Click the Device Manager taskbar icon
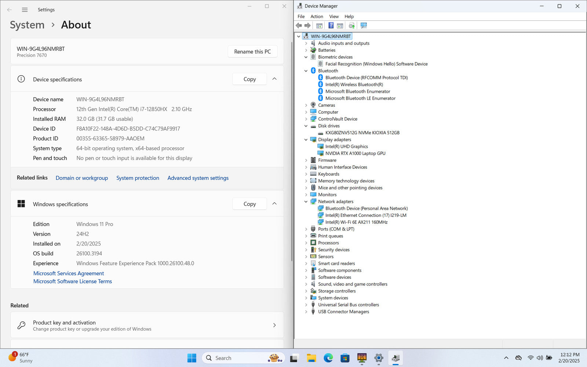The height and width of the screenshot is (367, 587). (x=395, y=358)
